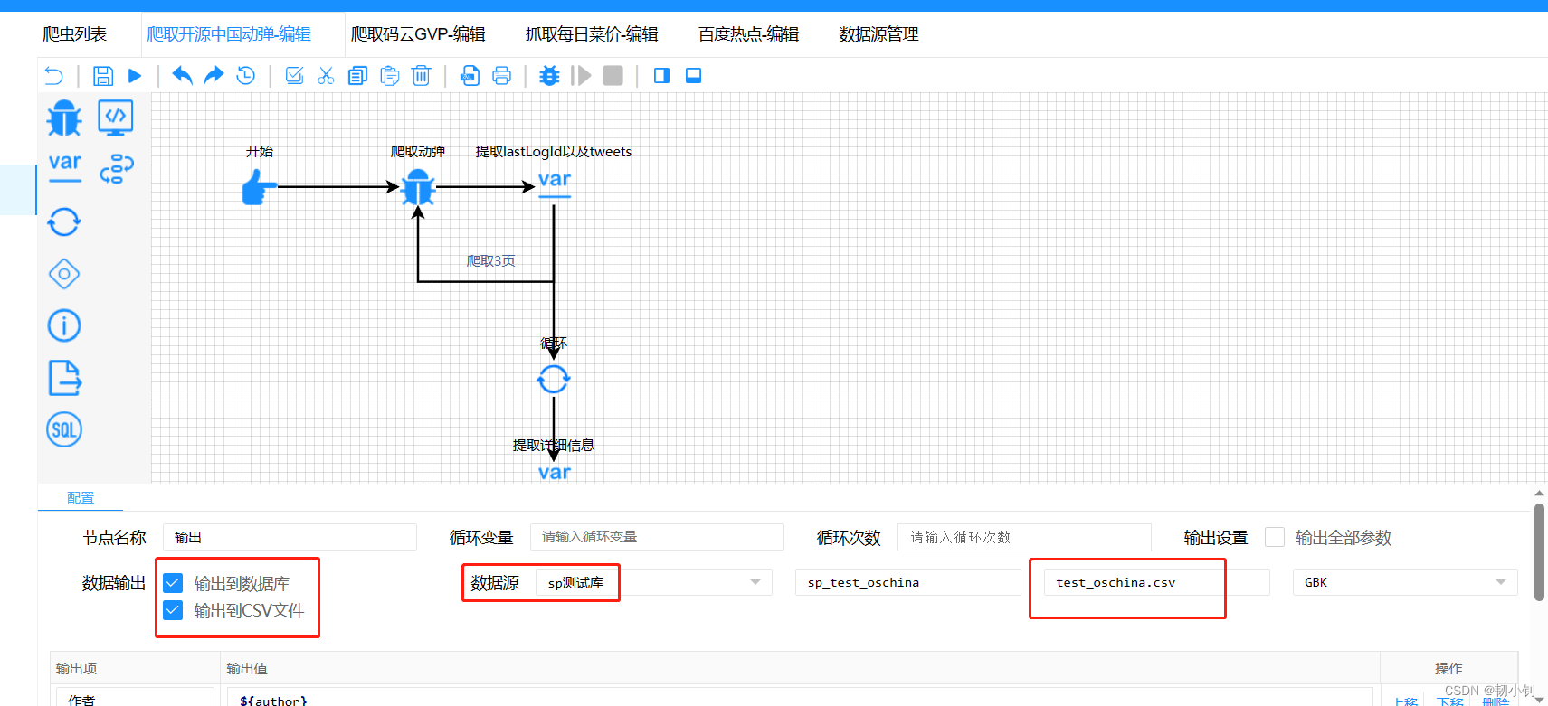The width and height of the screenshot is (1548, 706).
Task: Click the 开始 hand node on canvas
Action: [259, 187]
